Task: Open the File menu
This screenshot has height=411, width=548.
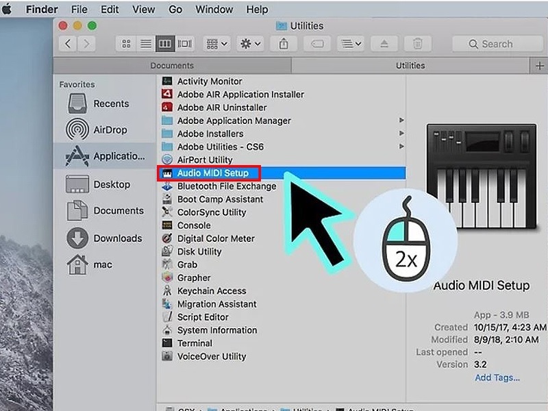Action: tap(79, 10)
